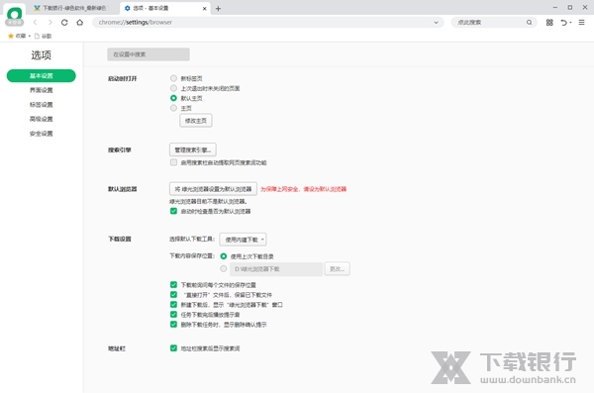Viewport: 594px width, 393px height.
Task: Click the 更改... download path button
Action: (x=338, y=269)
